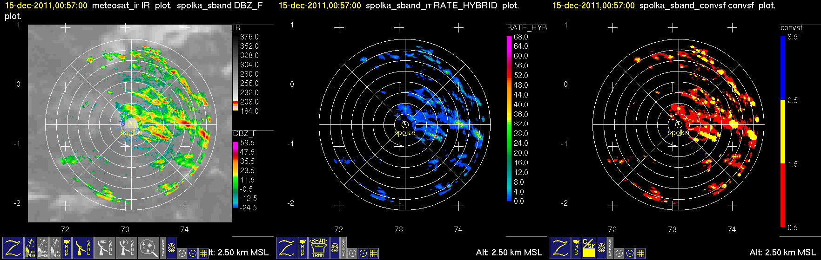Click the Z icon in the left panel toolbar

click(x=13, y=248)
